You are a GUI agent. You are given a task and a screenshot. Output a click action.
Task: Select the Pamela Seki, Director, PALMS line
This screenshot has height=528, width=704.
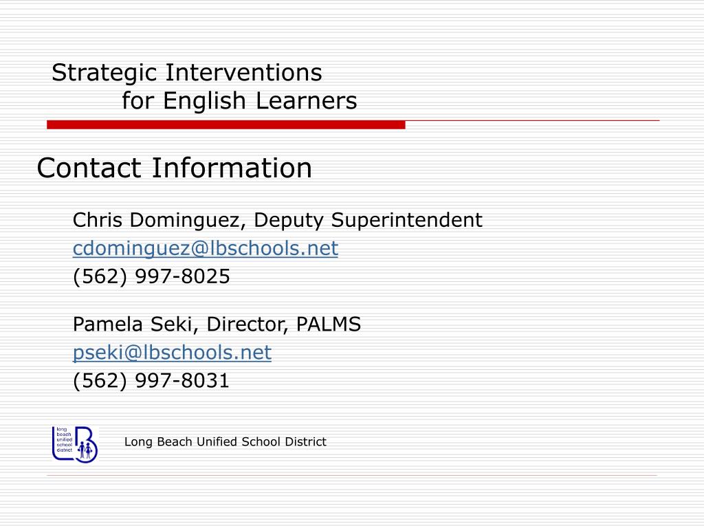tap(217, 324)
